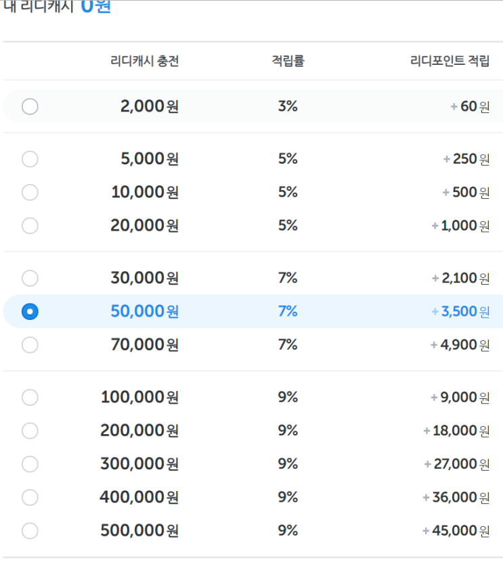The image size is (503, 562).
Task: Click the 리디포인트 적립 column header
Action: click(x=450, y=62)
